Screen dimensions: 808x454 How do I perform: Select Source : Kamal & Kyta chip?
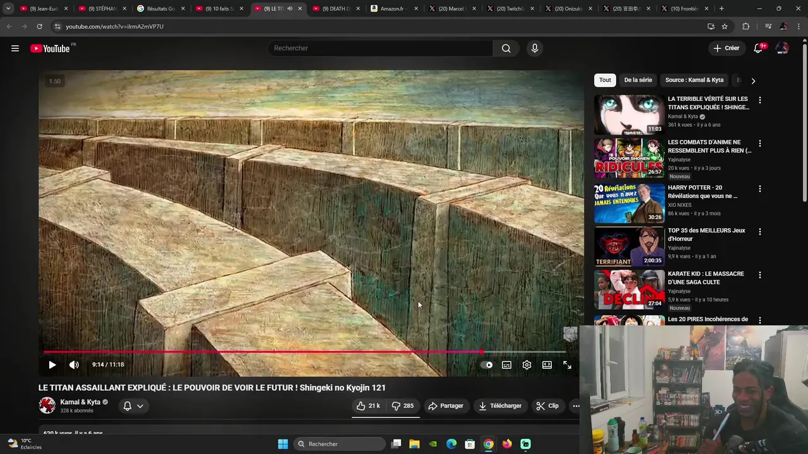click(x=694, y=80)
